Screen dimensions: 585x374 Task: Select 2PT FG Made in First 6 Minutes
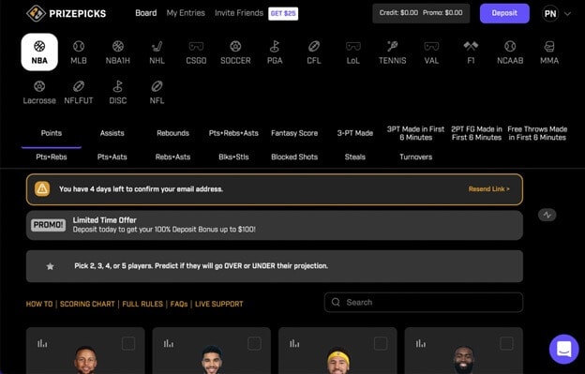[476, 133]
